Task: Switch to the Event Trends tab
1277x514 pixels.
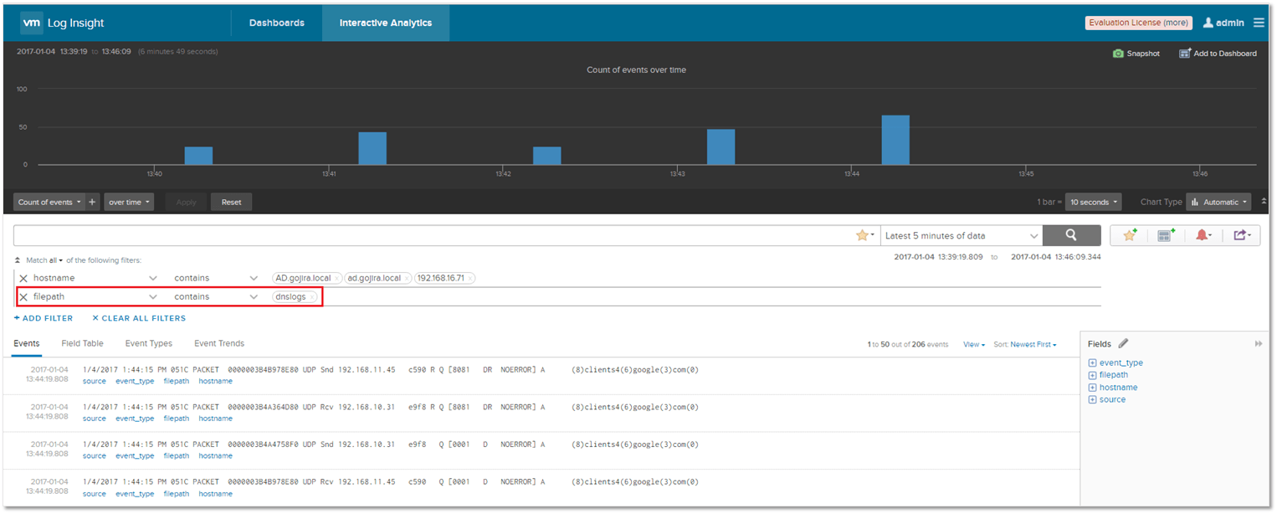Action: 219,343
